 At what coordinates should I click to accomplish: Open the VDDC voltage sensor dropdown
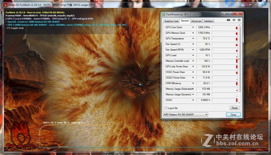193,100
